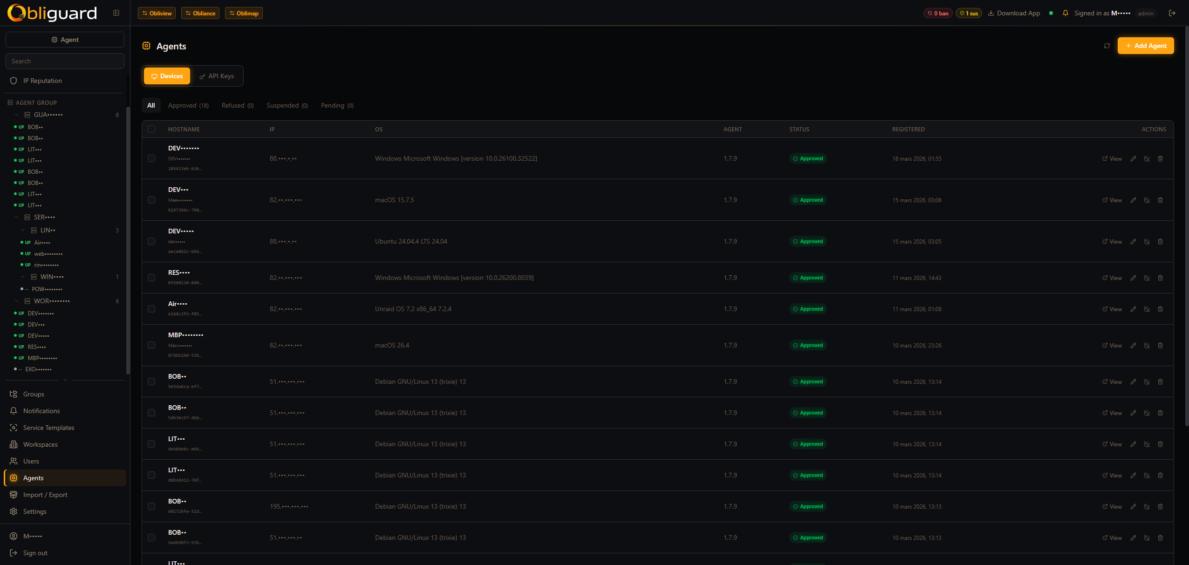Tick the checkbox for the first DEV row
The image size is (1189, 565).
[x=151, y=158]
